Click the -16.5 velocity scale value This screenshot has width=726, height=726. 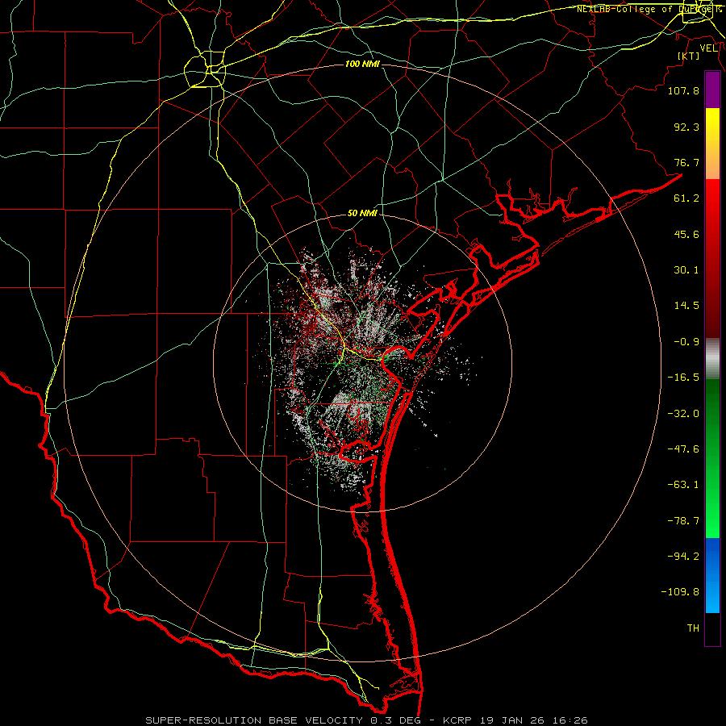click(683, 378)
